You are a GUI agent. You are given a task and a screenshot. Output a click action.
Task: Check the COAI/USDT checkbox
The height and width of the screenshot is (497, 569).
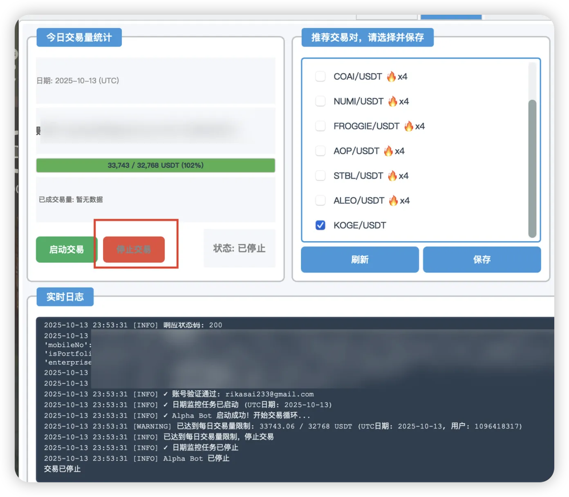pyautogui.click(x=320, y=76)
